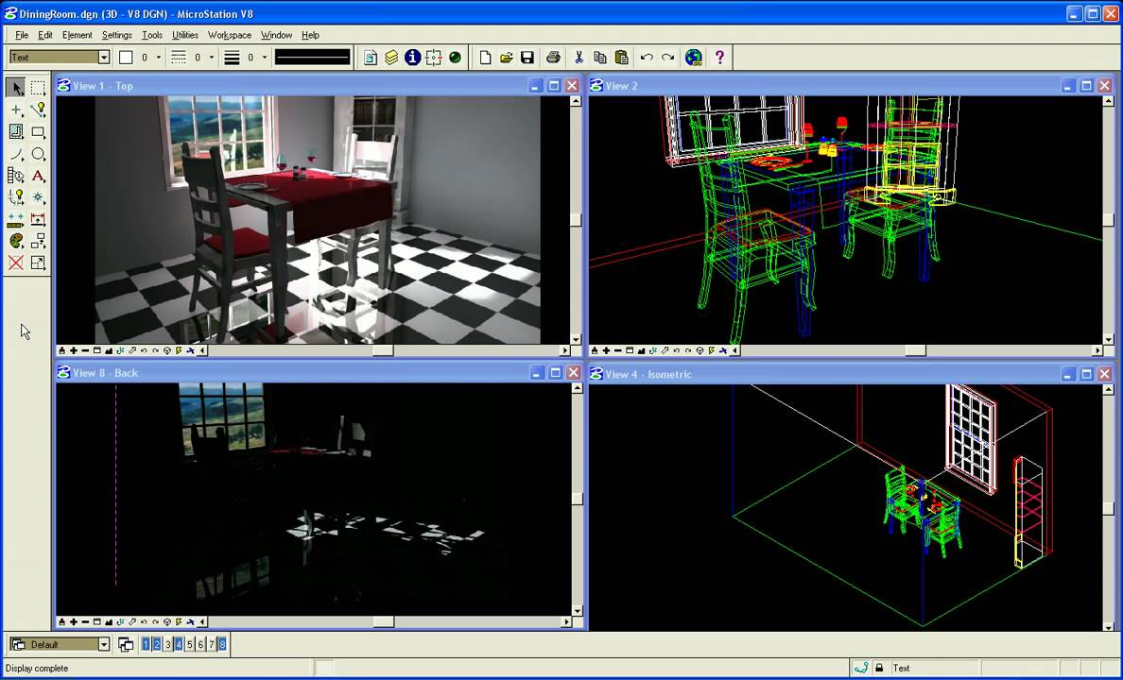Image resolution: width=1123 pixels, height=680 pixels.
Task: Click active level Text in status bar
Action: [901, 668]
